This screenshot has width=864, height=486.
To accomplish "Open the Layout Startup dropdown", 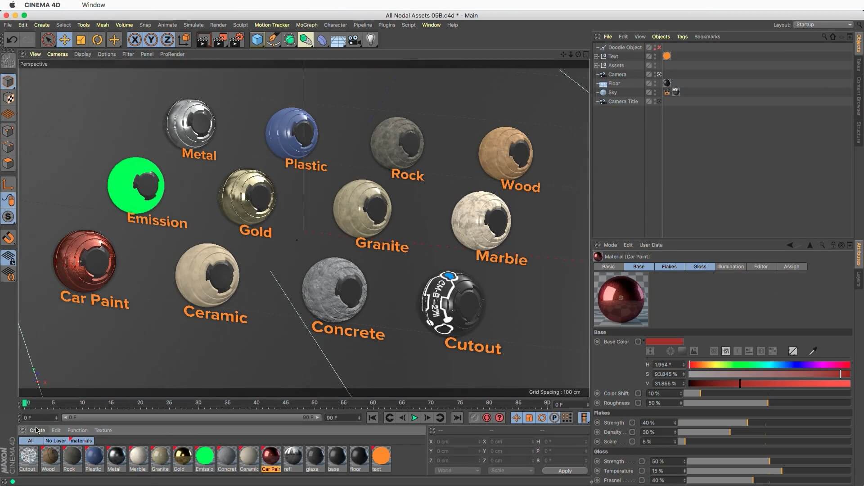I will (823, 25).
